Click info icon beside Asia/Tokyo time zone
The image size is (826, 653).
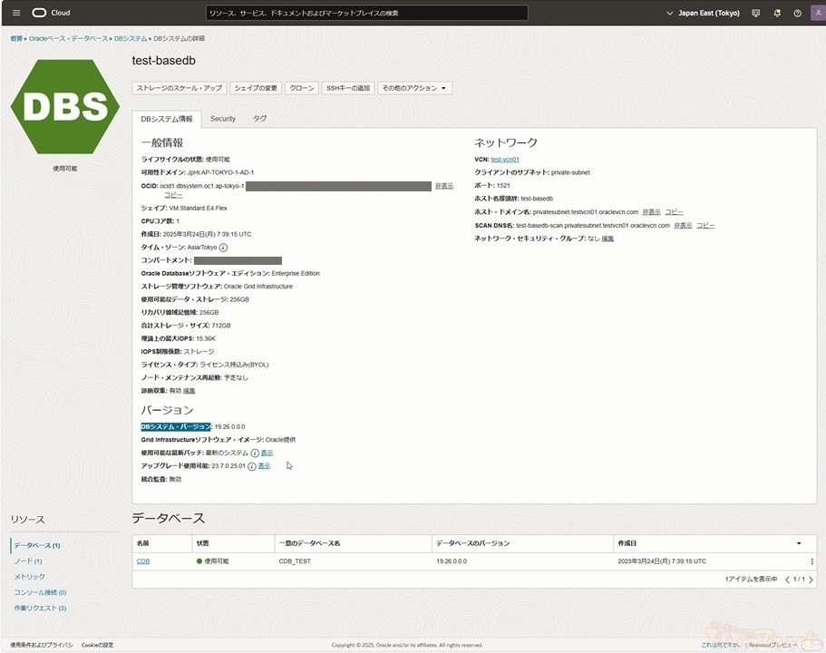pyautogui.click(x=223, y=247)
